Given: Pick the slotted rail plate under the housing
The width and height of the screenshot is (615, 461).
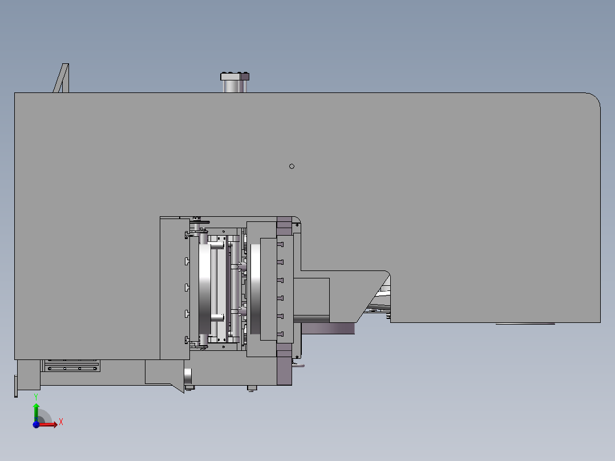Looking at the screenshot, I should pos(72,366).
